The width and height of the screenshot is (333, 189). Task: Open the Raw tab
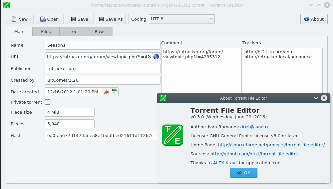(x=99, y=31)
